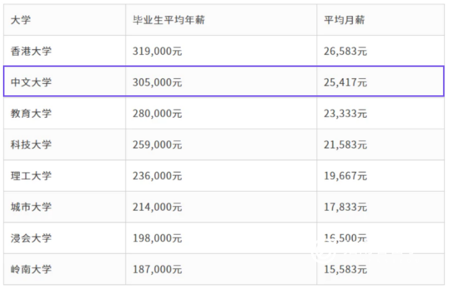Click the 浸会大学 row name

31,238
